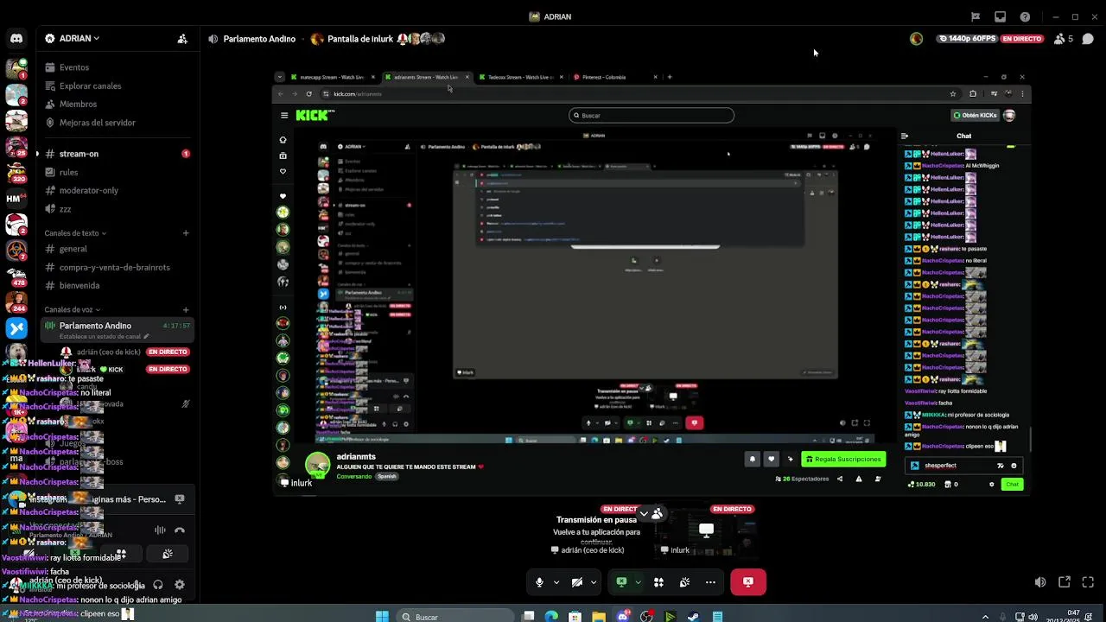Open activities icon in call controls
1106x622 pixels.
coord(658,582)
